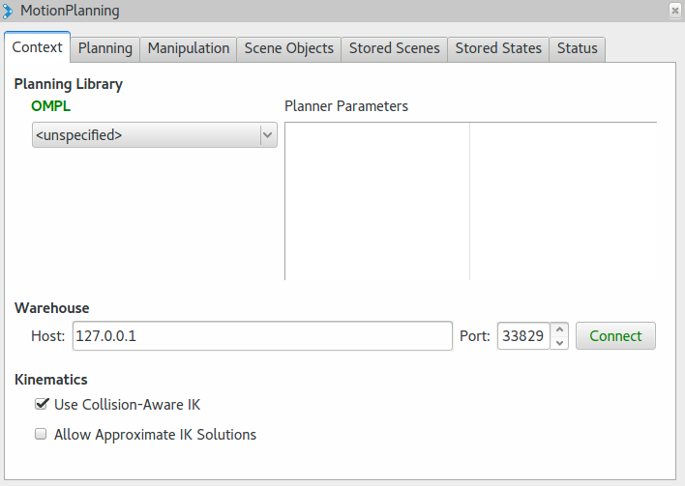This screenshot has width=685, height=486.
Task: Select the Stored States tab
Action: click(498, 48)
